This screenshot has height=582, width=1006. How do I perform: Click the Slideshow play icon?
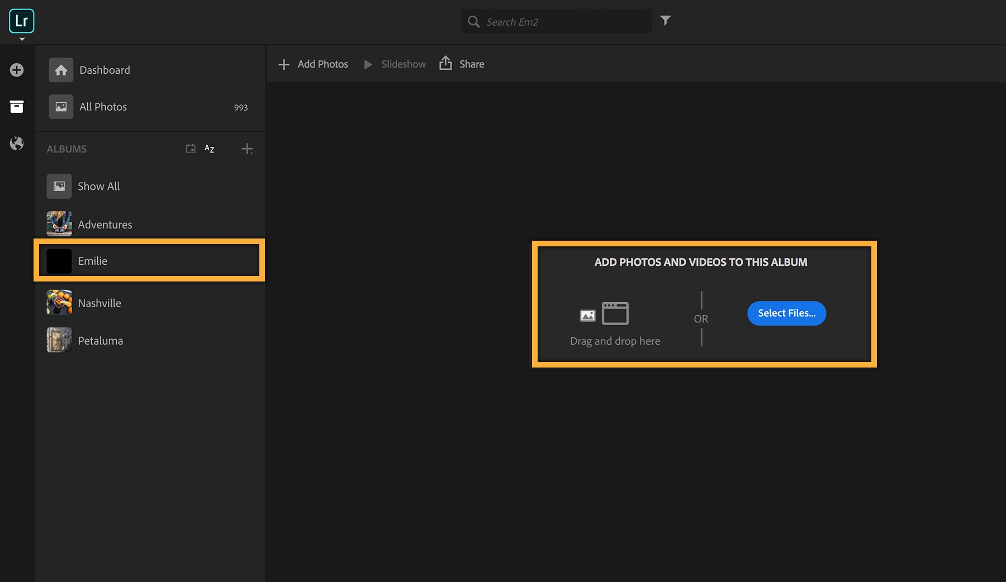(x=368, y=64)
